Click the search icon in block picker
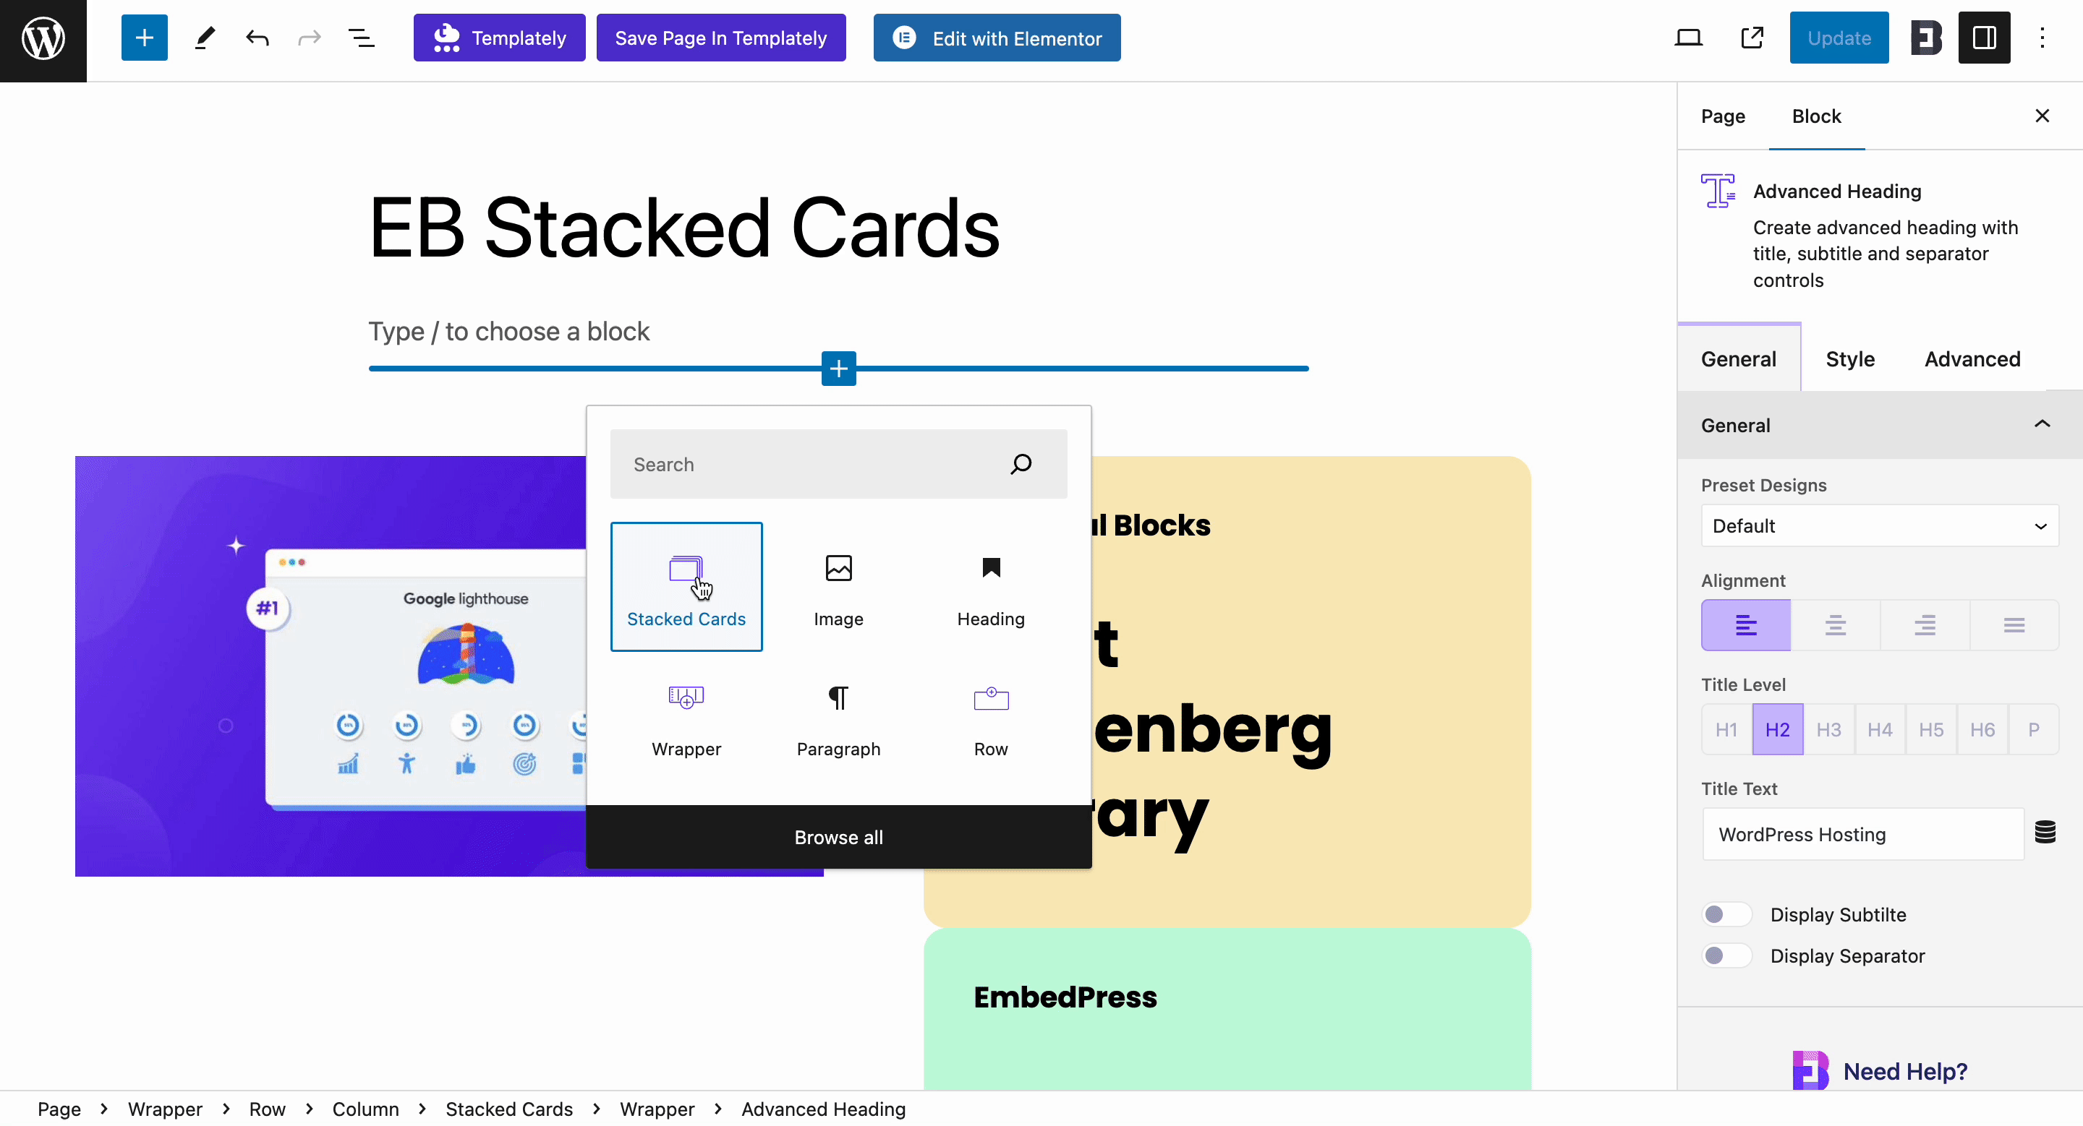 1023,465
